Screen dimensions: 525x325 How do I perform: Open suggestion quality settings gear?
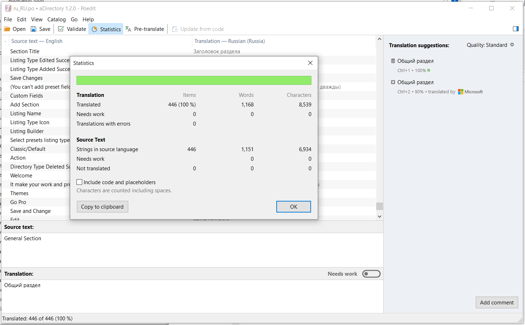click(512, 45)
